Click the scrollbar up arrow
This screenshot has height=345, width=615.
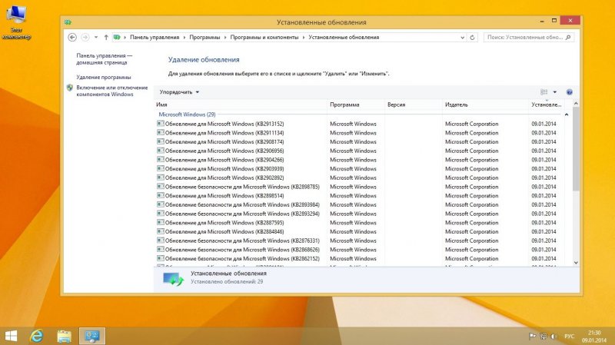tap(576, 104)
